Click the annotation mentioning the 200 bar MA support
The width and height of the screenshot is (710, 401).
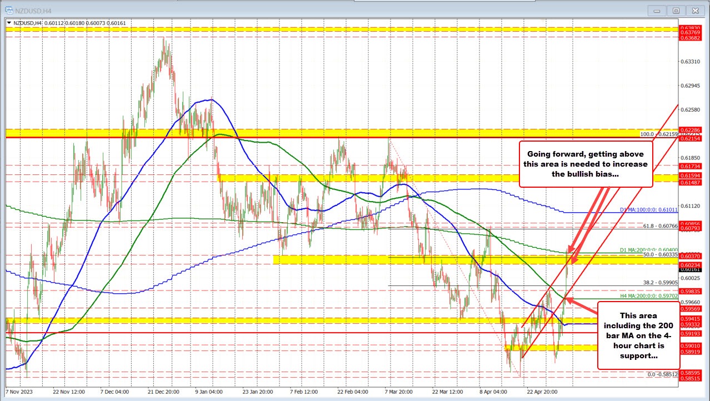click(638, 335)
